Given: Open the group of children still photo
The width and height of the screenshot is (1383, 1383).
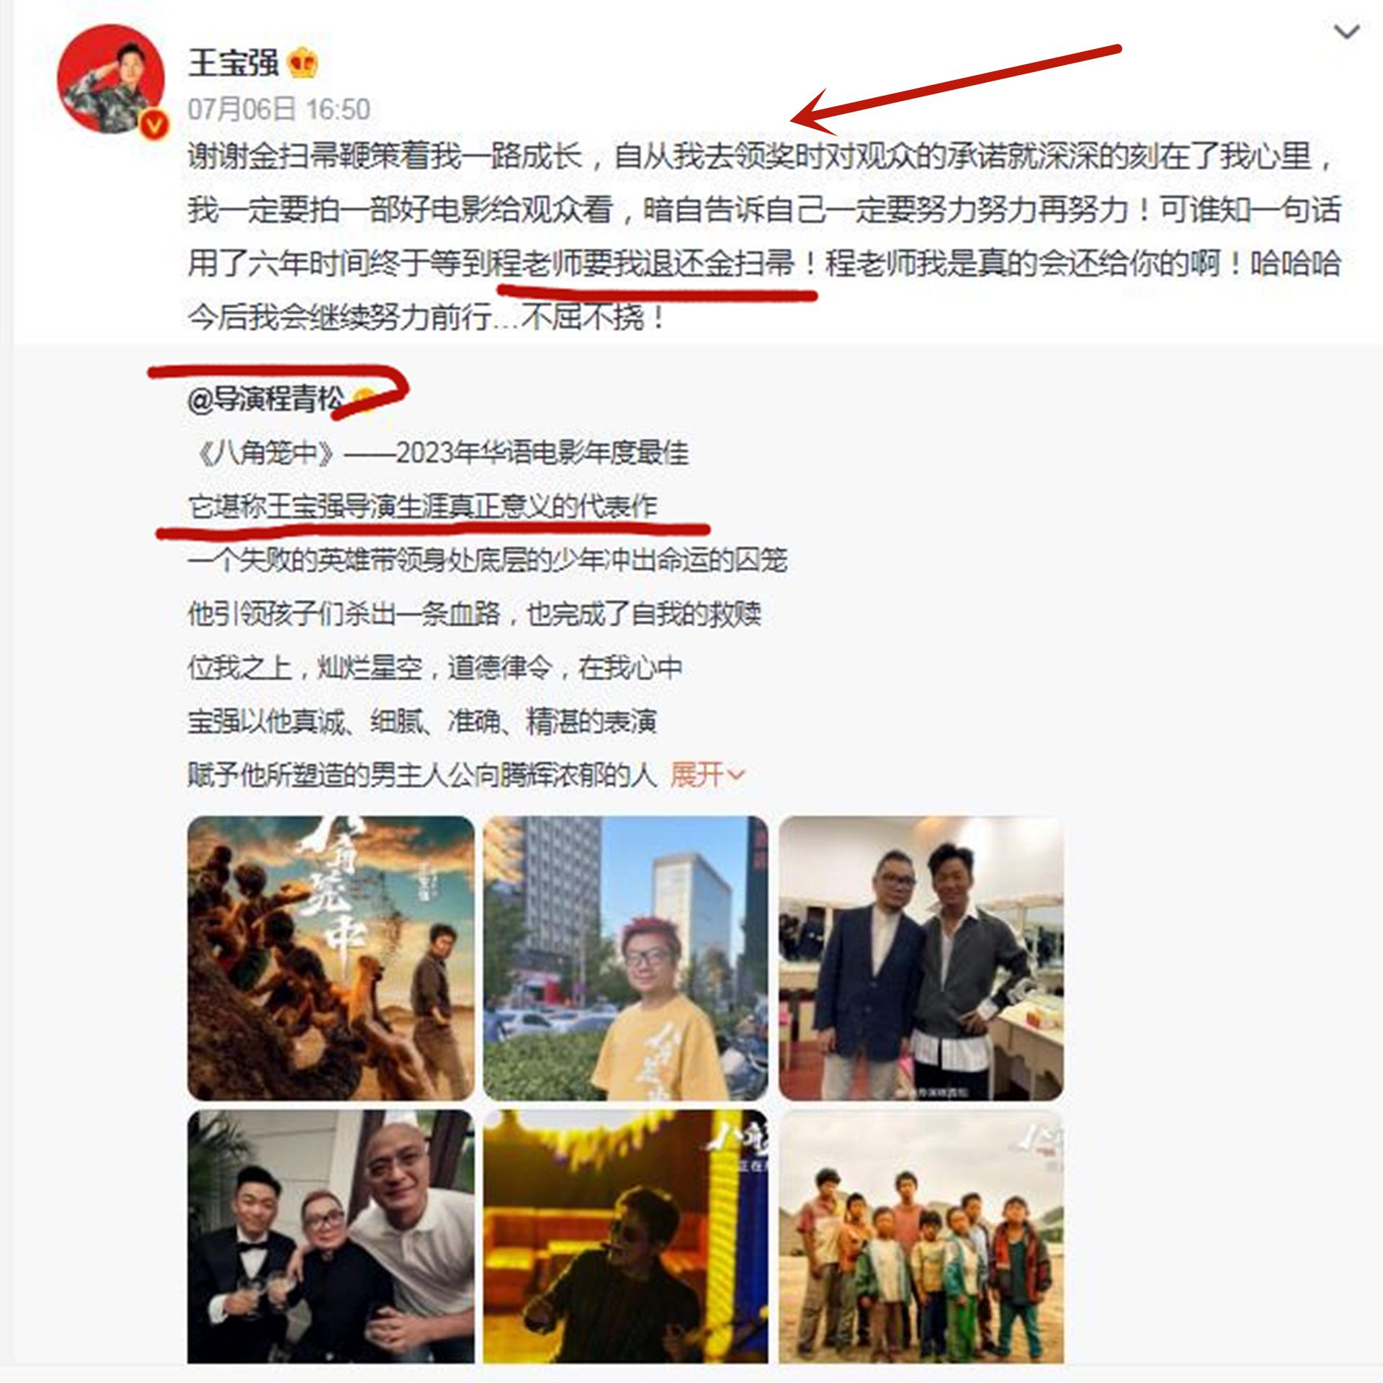Looking at the screenshot, I should (x=921, y=1236).
